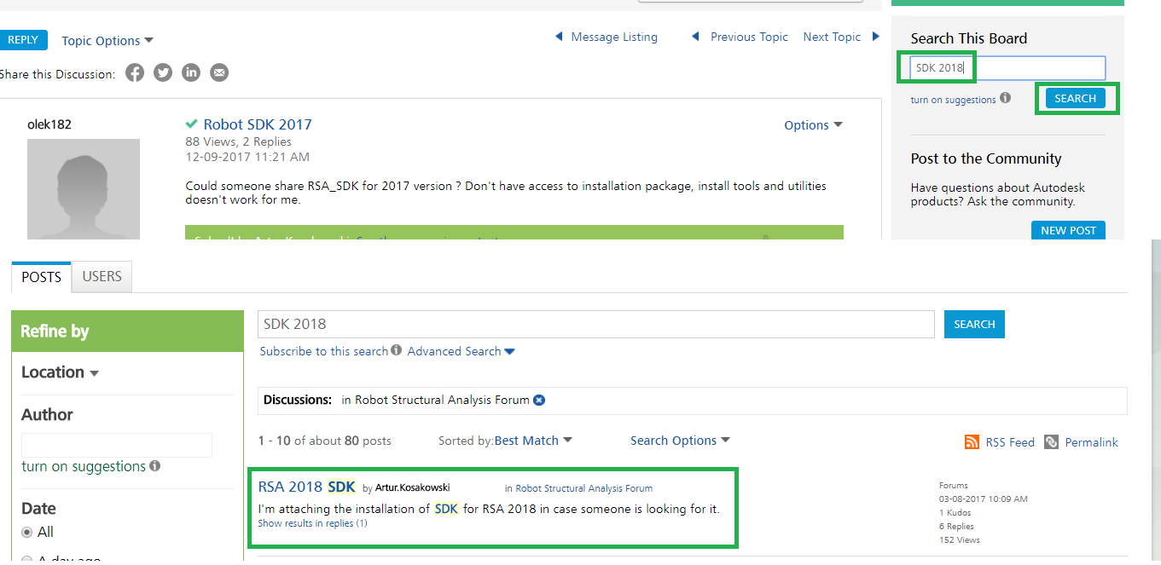Open the Sorted by Best Match dropdown

click(533, 441)
